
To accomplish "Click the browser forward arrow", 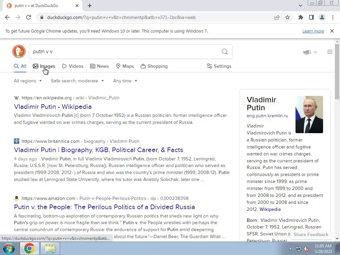I will click(x=18, y=17).
